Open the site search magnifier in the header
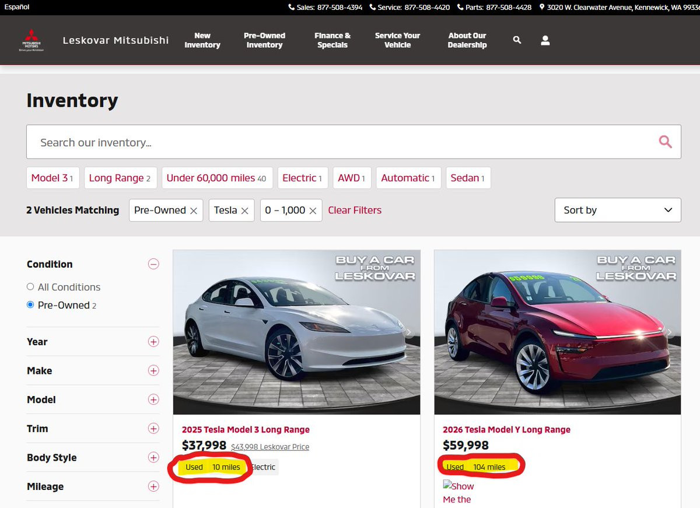 (x=517, y=40)
